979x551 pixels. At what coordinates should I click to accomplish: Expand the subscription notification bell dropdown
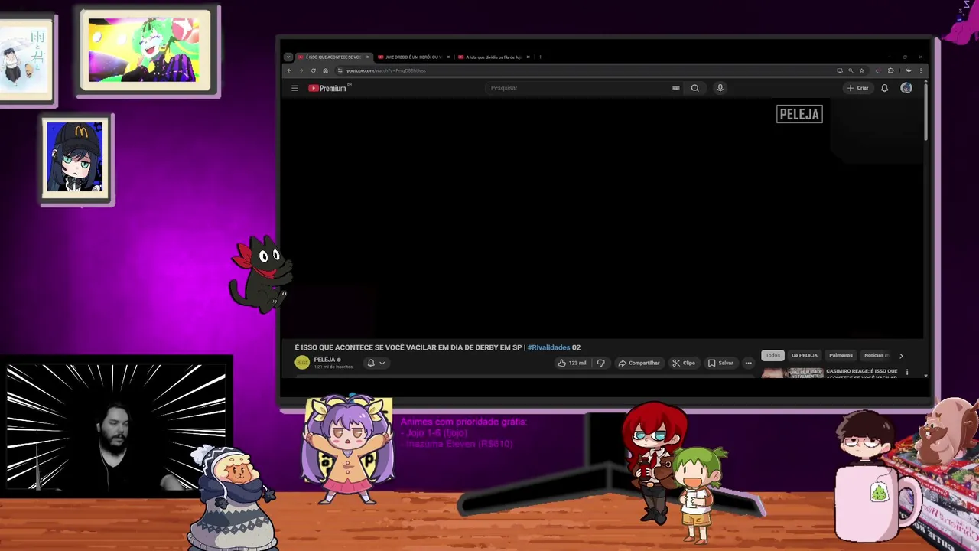[376, 363]
